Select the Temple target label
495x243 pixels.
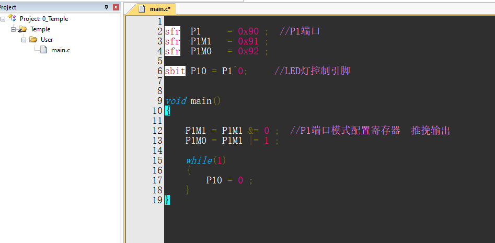[40, 29]
